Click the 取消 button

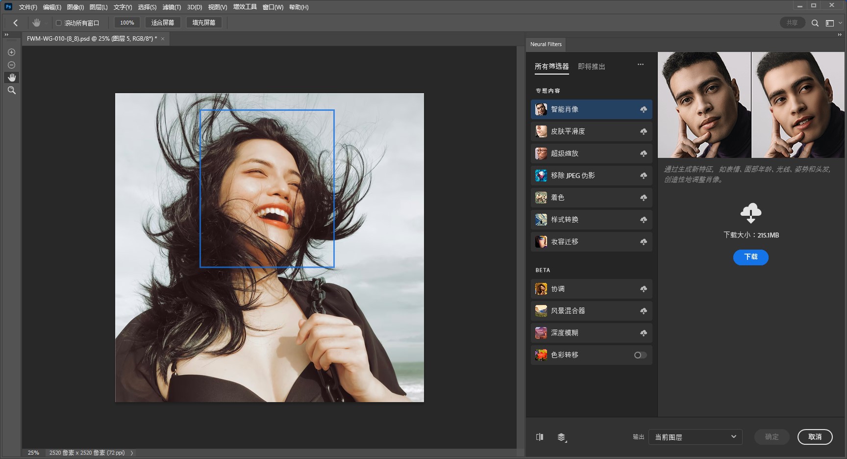pos(814,437)
